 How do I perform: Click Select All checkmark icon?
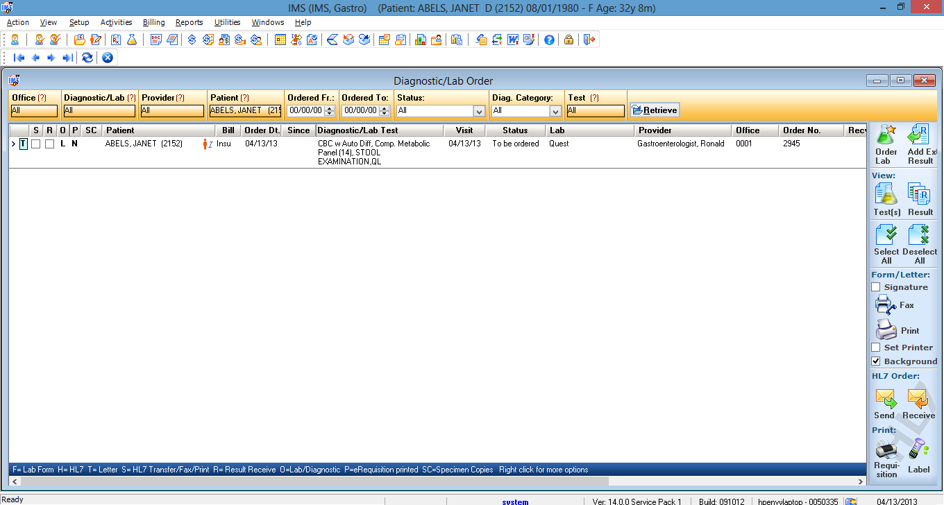tap(886, 234)
